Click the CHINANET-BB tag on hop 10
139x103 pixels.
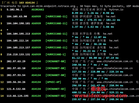56,68
